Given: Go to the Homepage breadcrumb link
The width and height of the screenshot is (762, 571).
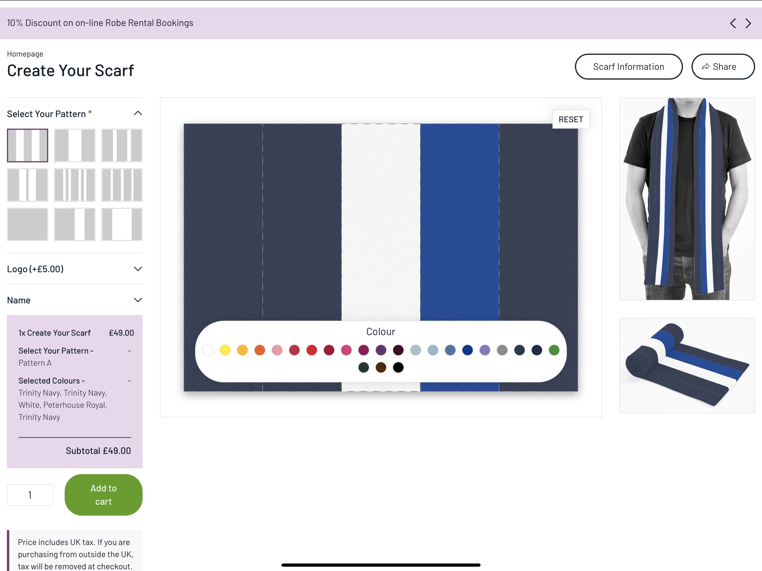Looking at the screenshot, I should (25, 54).
